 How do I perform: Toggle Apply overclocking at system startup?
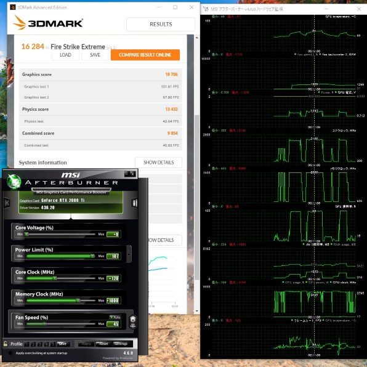click(10, 353)
